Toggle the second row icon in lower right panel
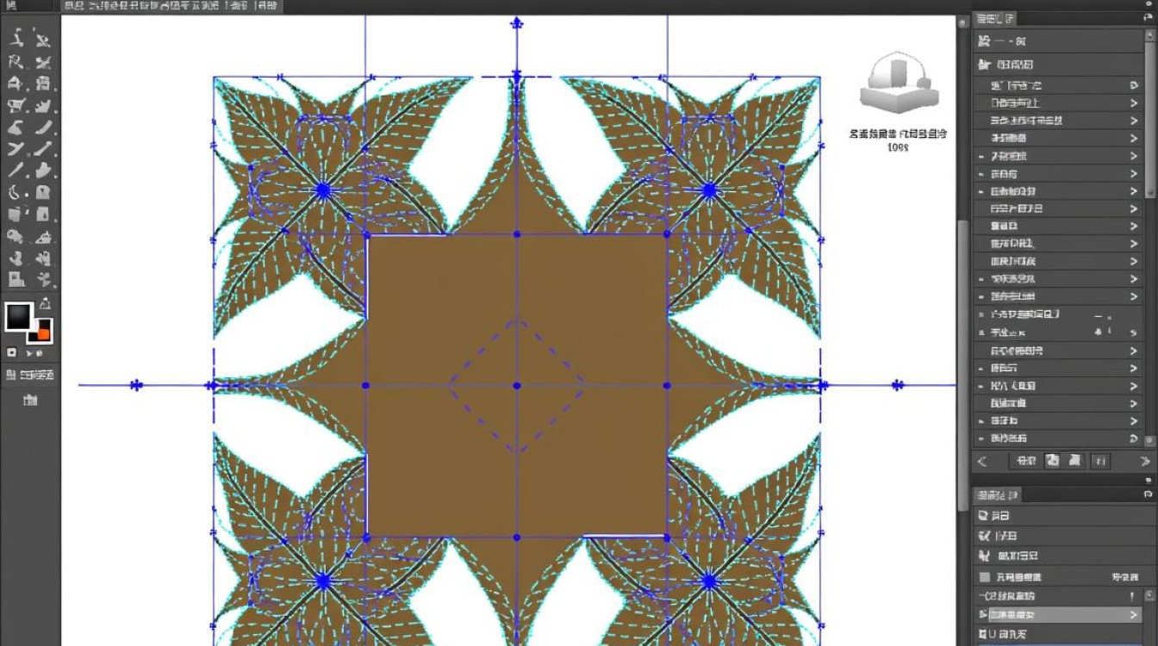 click(985, 536)
